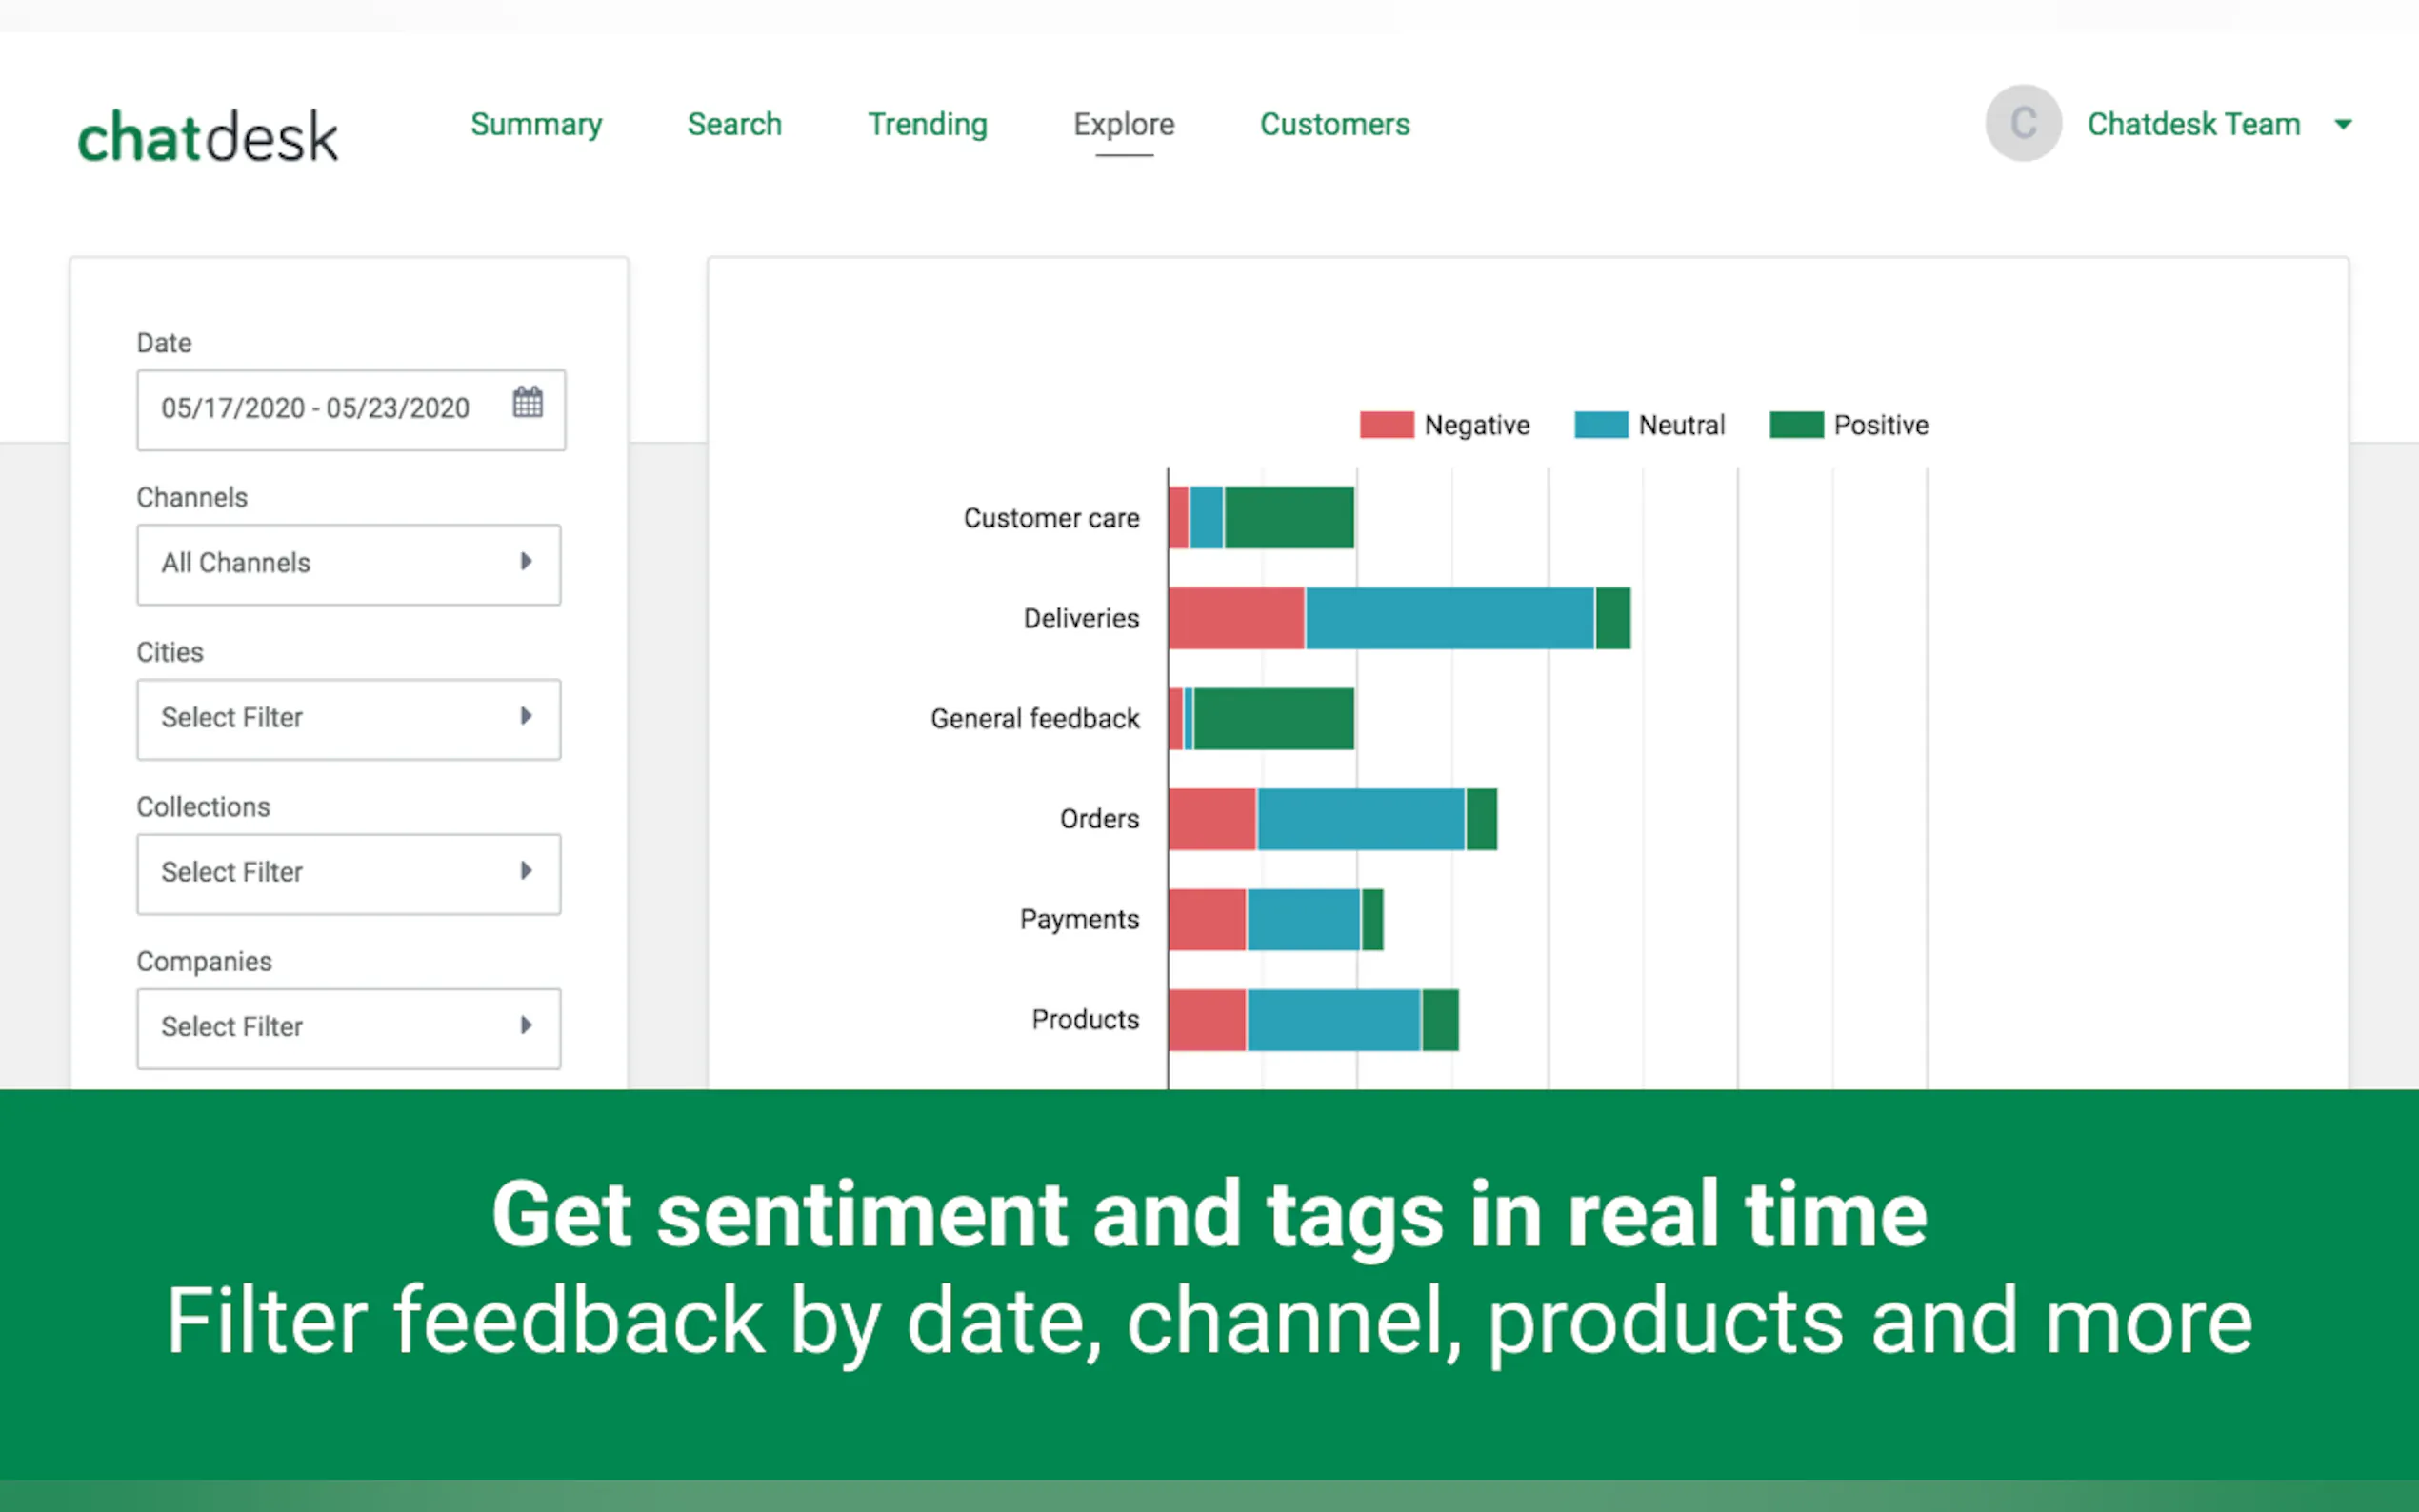This screenshot has height=1512, width=2419.
Task: Go to the Search tab
Action: (x=734, y=124)
